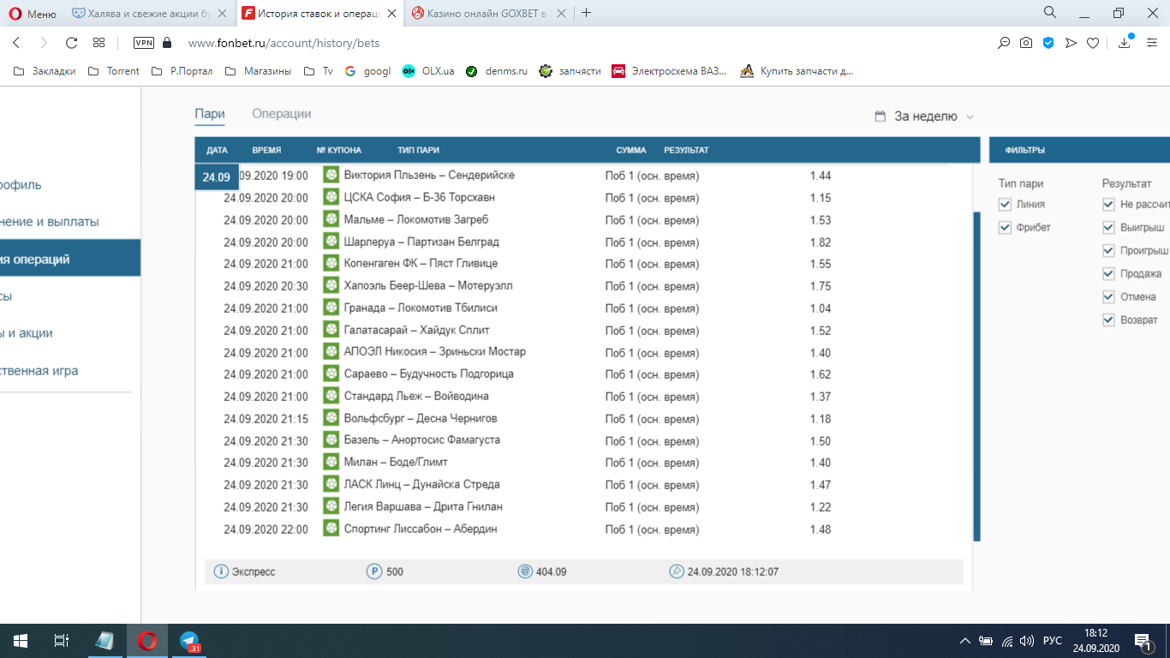
Task: Click the VPN badge in address bar
Action: [x=144, y=43]
